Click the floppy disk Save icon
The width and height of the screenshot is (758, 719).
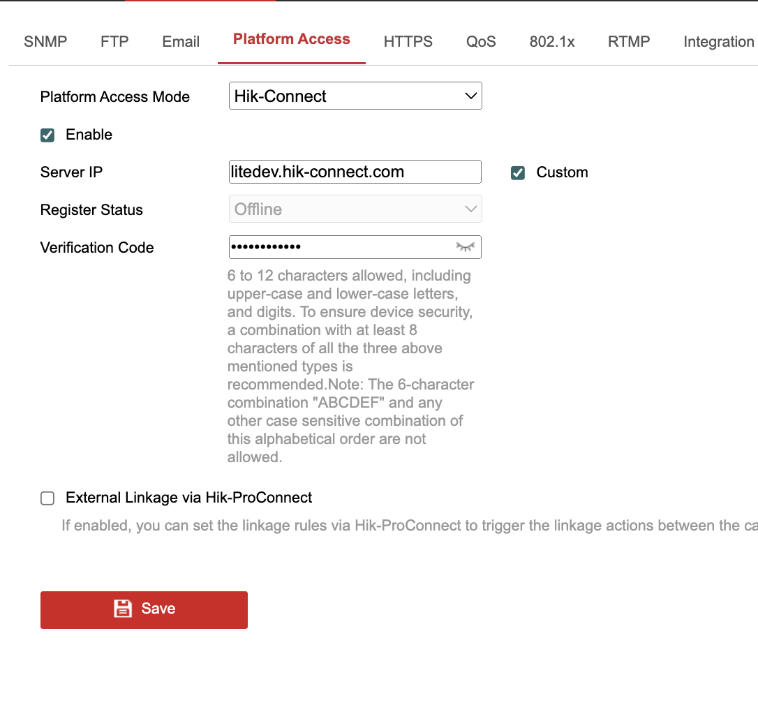point(123,609)
